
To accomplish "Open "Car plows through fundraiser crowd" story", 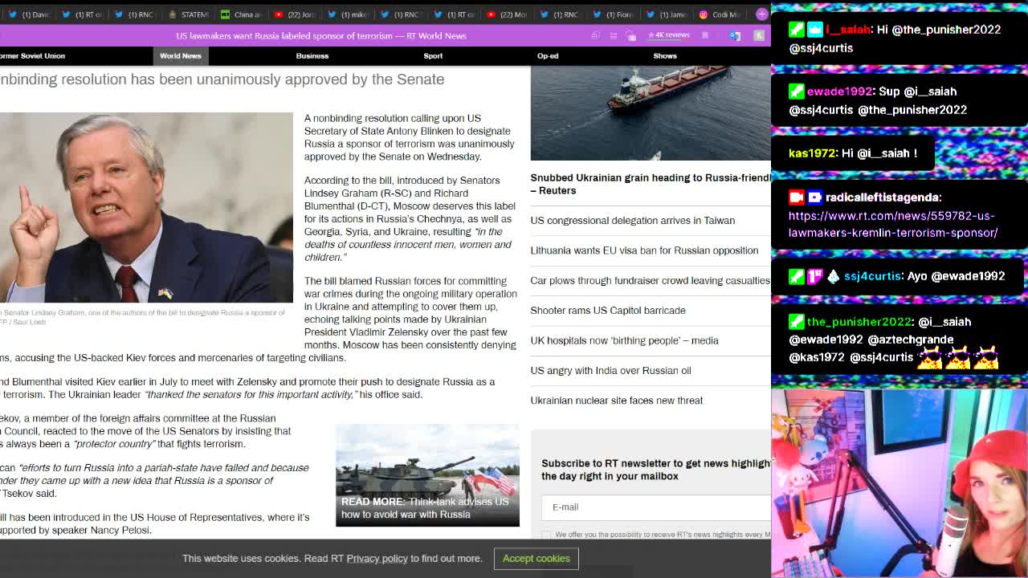I will pos(650,280).
